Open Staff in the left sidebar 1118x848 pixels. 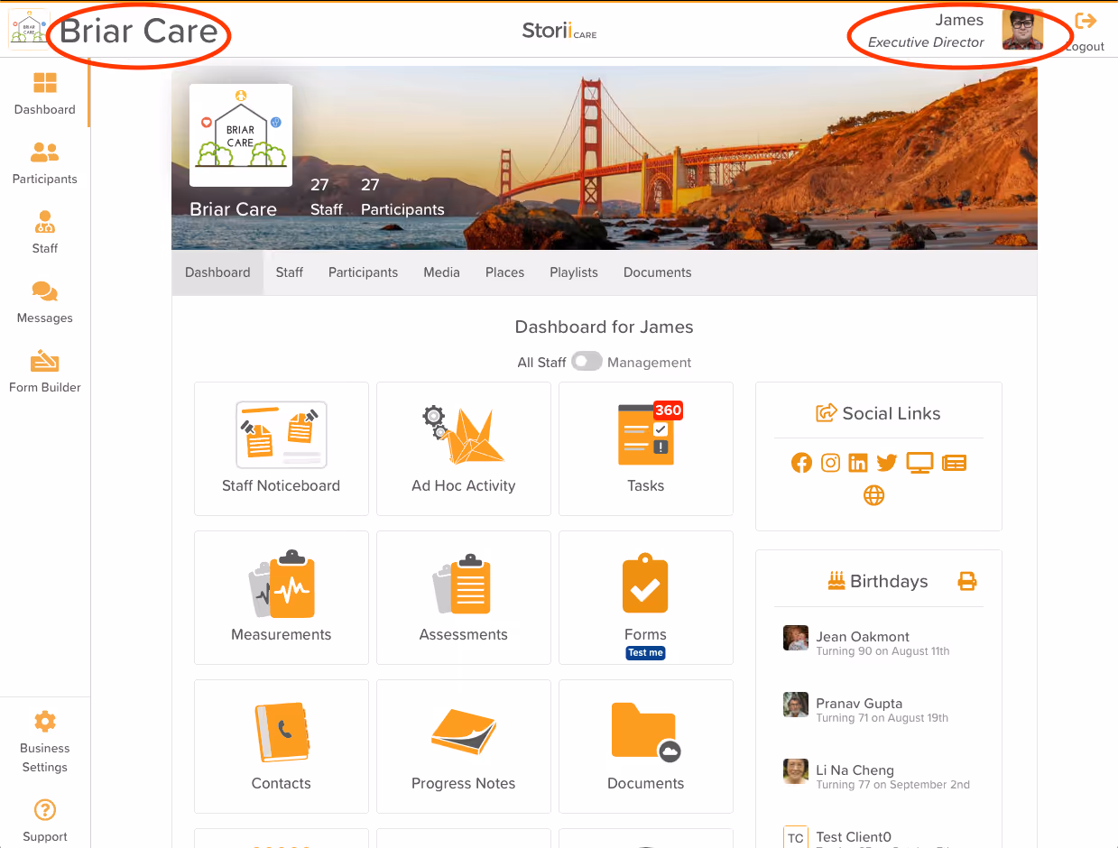45,233
